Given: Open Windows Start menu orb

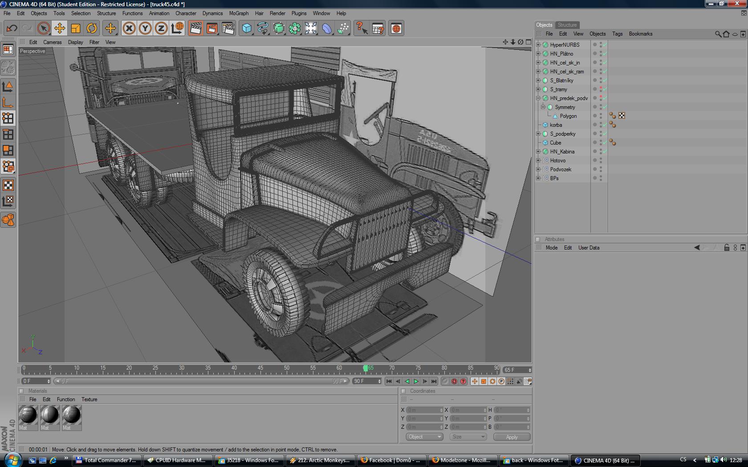Looking at the screenshot, I should pos(12,459).
